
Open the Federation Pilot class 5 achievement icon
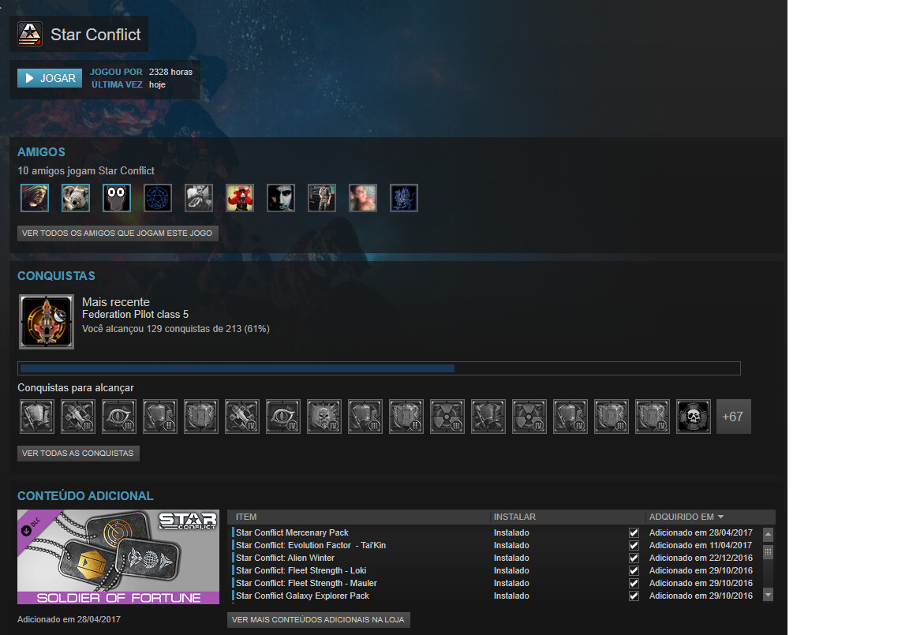[x=47, y=322]
